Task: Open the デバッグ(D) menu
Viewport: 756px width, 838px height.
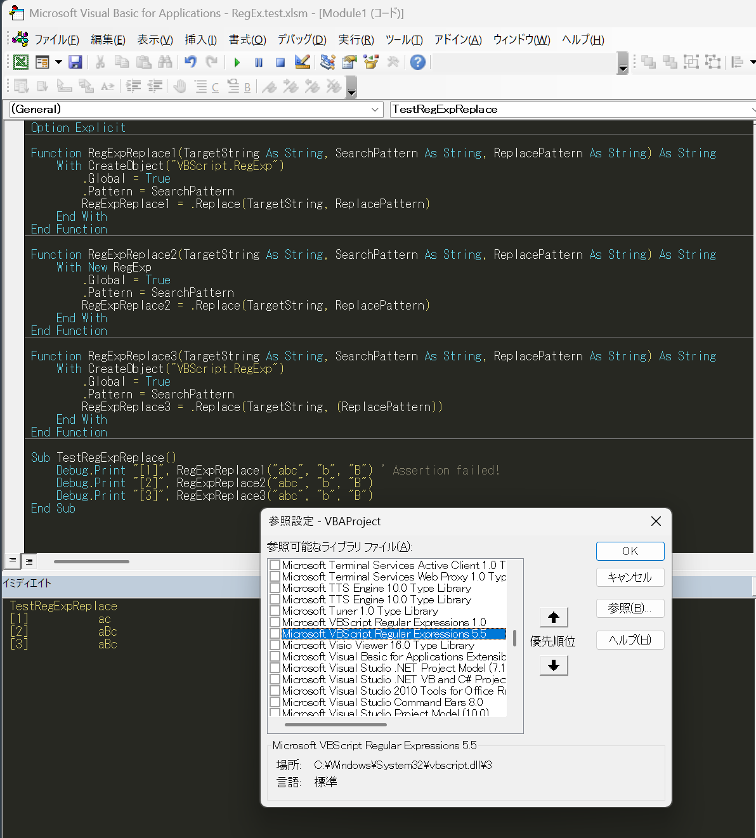Action: (x=302, y=39)
